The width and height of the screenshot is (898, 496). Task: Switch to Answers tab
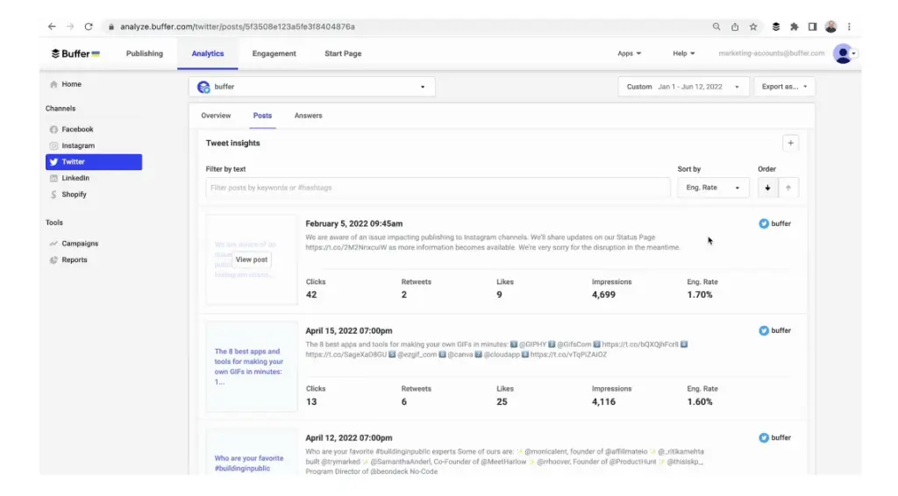(x=308, y=116)
